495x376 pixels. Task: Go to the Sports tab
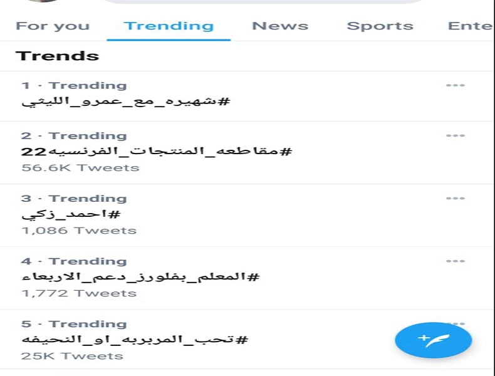pos(380,26)
